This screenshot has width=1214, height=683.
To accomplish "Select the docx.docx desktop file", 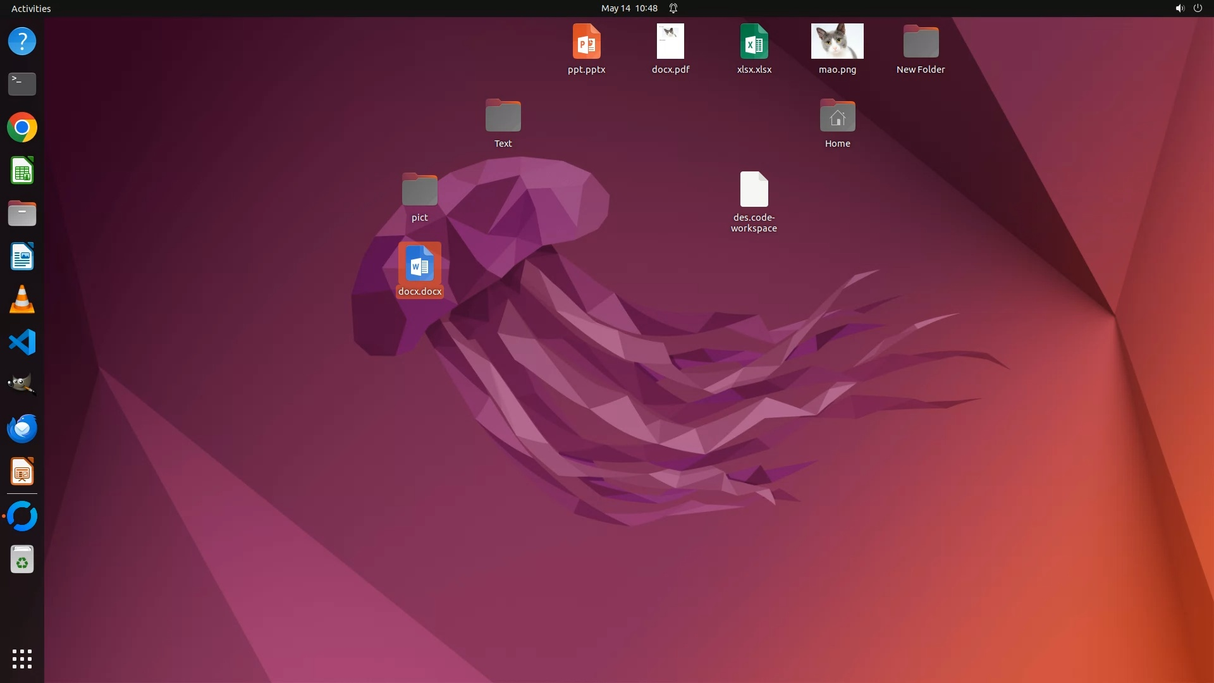I will coord(420,264).
